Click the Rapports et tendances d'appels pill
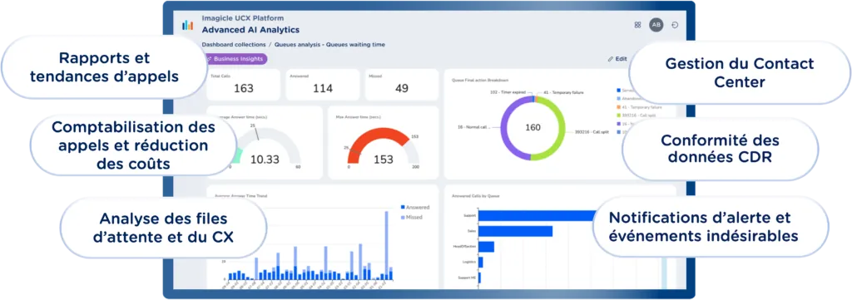852x300 pixels. [x=104, y=67]
